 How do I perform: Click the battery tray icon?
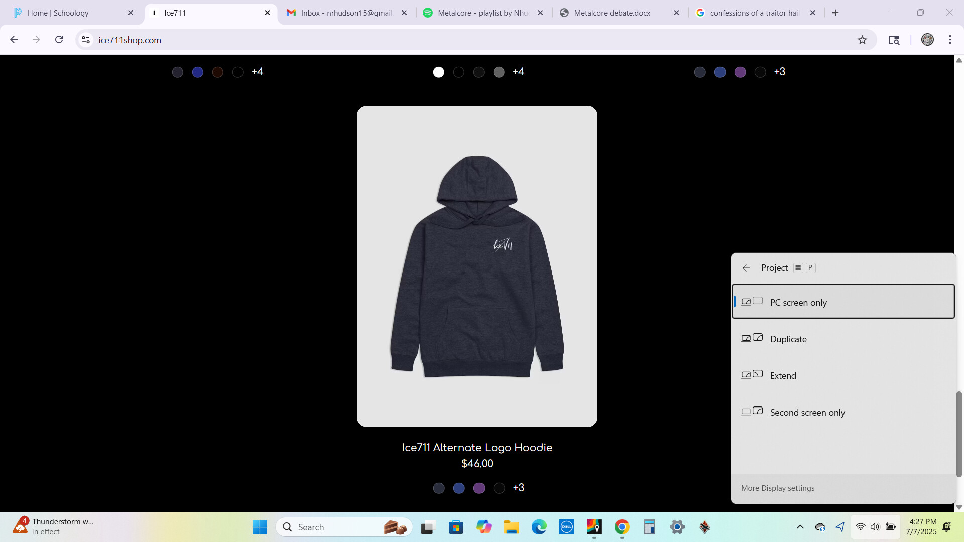(x=891, y=527)
